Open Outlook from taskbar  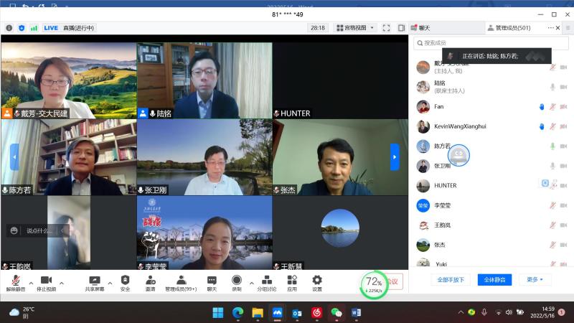click(x=297, y=312)
